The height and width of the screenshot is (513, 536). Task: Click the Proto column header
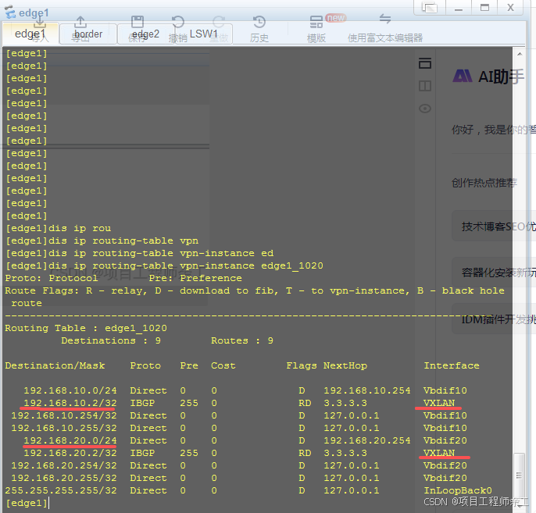coord(145,365)
